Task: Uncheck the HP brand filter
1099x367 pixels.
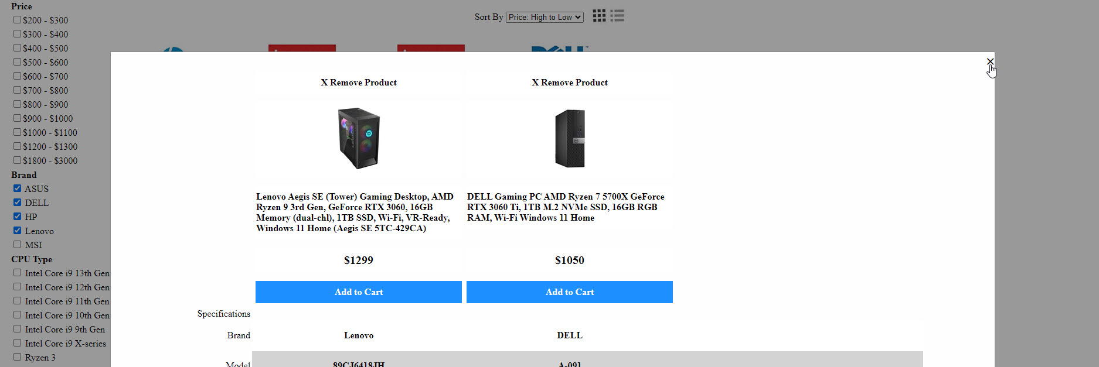Action: 18,217
